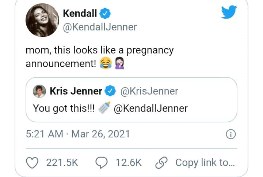Click the Kendall display name
The width and height of the screenshot is (263, 177).
coord(80,13)
